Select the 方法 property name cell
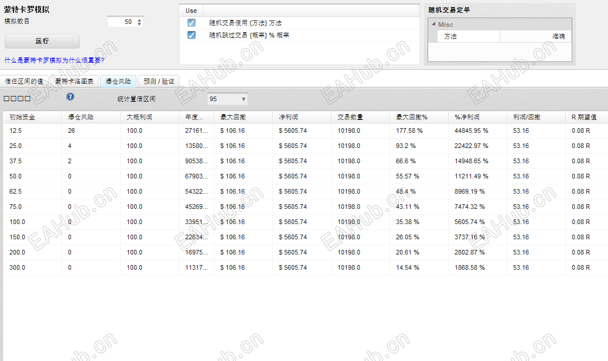608x361 pixels. point(469,36)
